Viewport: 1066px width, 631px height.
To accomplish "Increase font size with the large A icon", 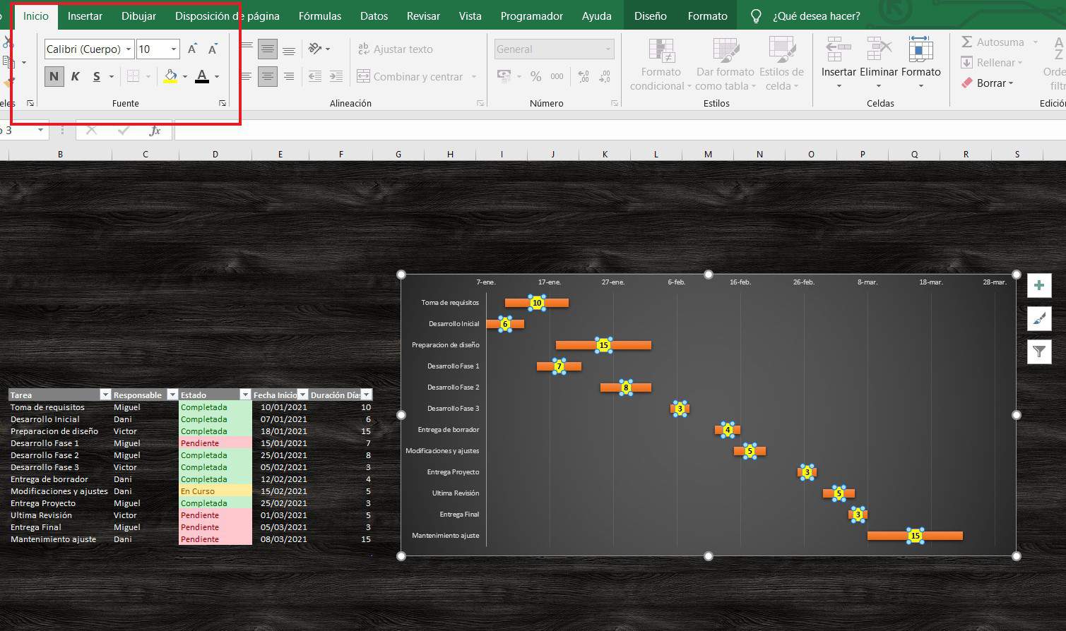I will coord(192,49).
